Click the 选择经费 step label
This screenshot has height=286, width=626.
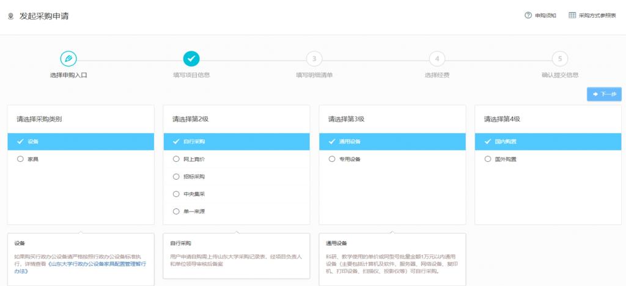click(x=437, y=75)
